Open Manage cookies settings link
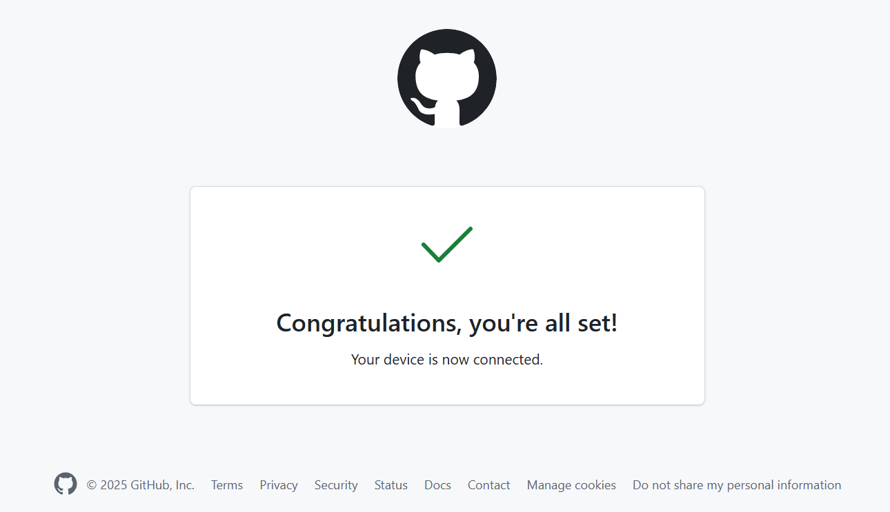The width and height of the screenshot is (890, 512). click(x=571, y=485)
